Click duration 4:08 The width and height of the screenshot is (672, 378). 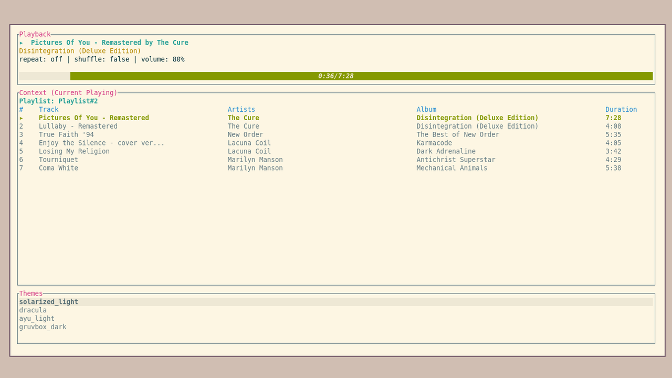[x=613, y=127]
